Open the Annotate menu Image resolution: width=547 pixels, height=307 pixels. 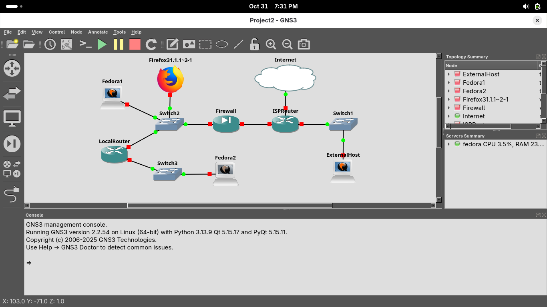[x=98, y=32]
